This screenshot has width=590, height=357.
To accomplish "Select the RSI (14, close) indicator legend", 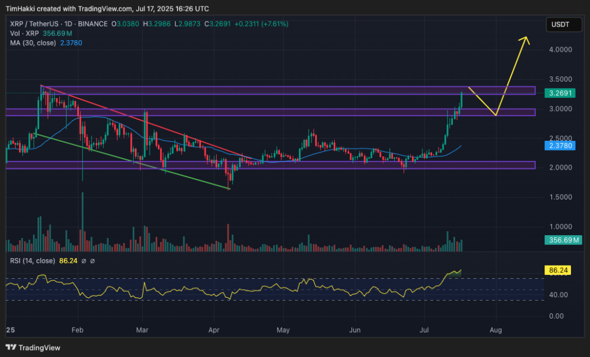I will (x=32, y=260).
